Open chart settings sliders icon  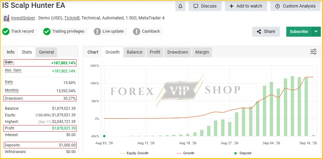pyautogui.click(x=313, y=52)
